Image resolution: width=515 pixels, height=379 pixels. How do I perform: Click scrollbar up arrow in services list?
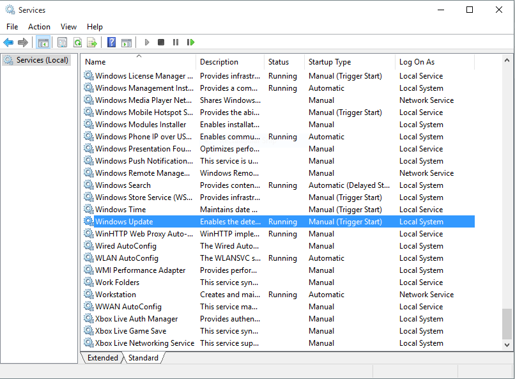[507, 61]
